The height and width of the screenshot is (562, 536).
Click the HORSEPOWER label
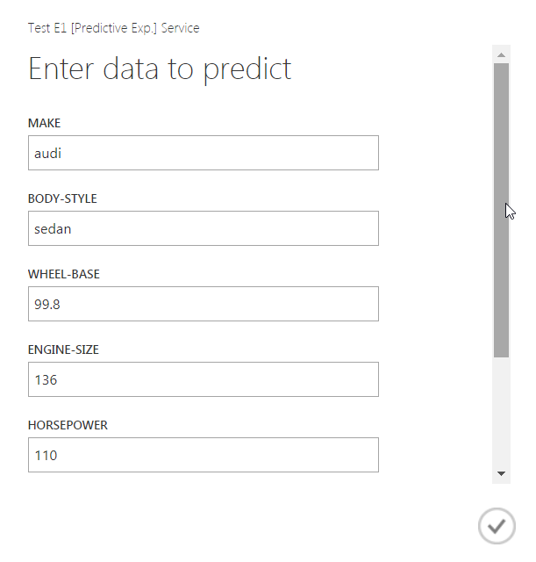tap(68, 425)
